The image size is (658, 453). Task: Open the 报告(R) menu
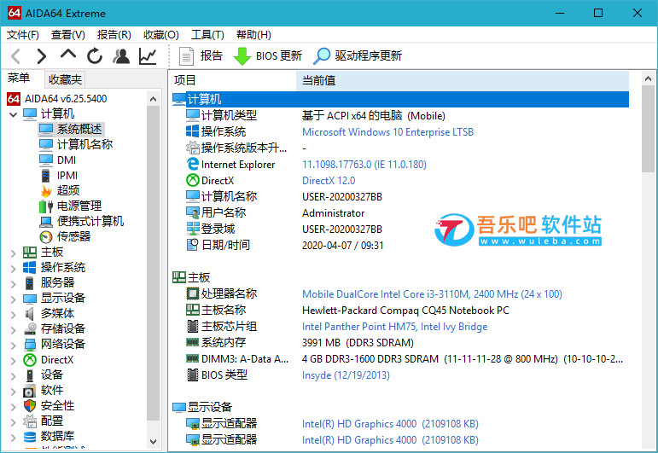[114, 35]
